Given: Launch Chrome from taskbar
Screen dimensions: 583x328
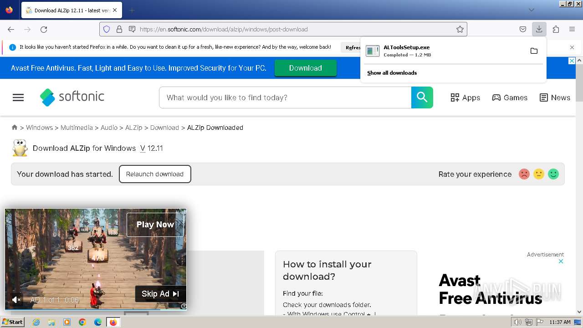Looking at the screenshot, I should pos(82,322).
